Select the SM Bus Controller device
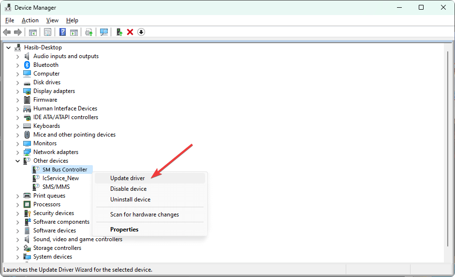This screenshot has height=277, width=455. tap(65, 169)
